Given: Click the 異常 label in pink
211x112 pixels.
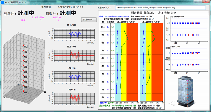Looking at the screenshot, I should (x=23, y=20).
